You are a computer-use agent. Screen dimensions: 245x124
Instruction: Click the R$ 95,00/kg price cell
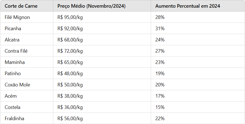70,17
